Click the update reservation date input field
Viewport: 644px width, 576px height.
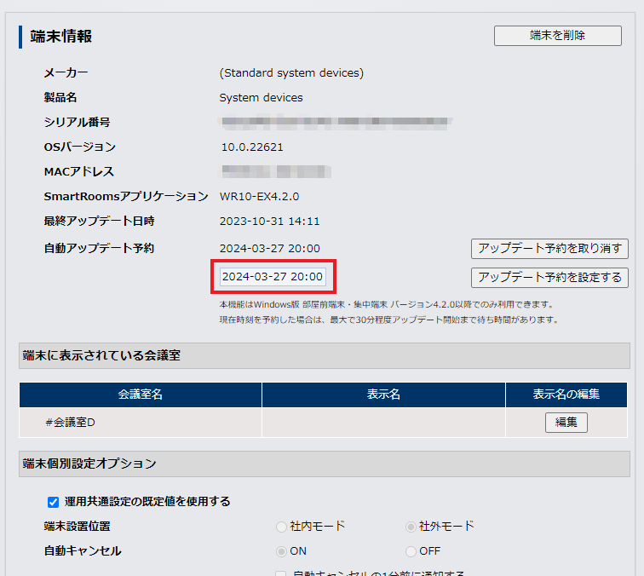(x=273, y=277)
